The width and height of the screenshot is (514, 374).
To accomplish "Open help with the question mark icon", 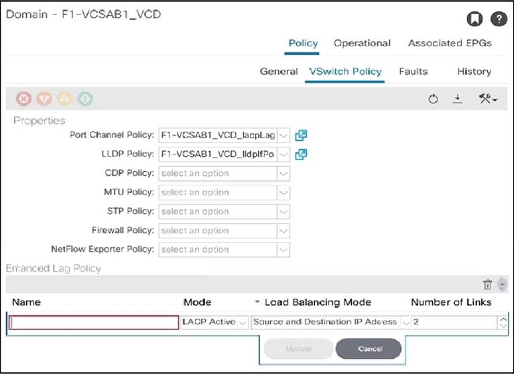I will [x=498, y=20].
